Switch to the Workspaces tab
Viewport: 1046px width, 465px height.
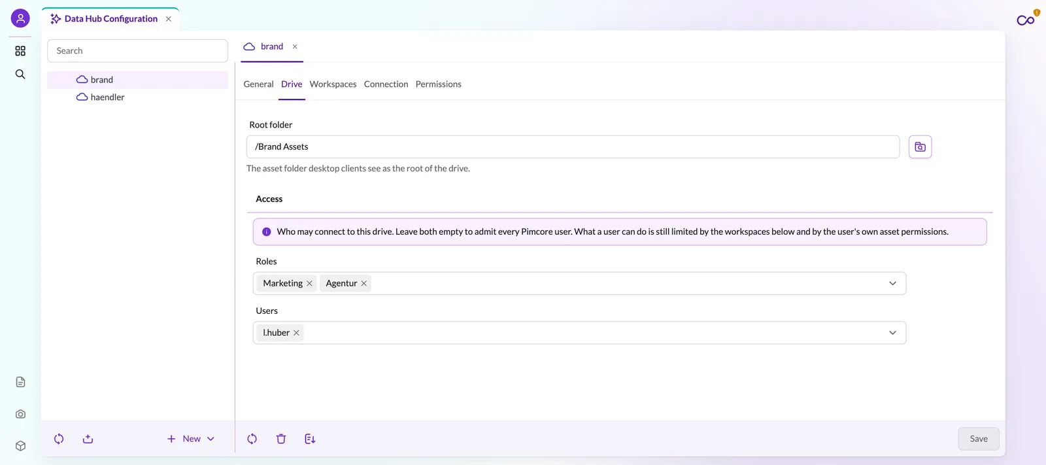point(333,84)
